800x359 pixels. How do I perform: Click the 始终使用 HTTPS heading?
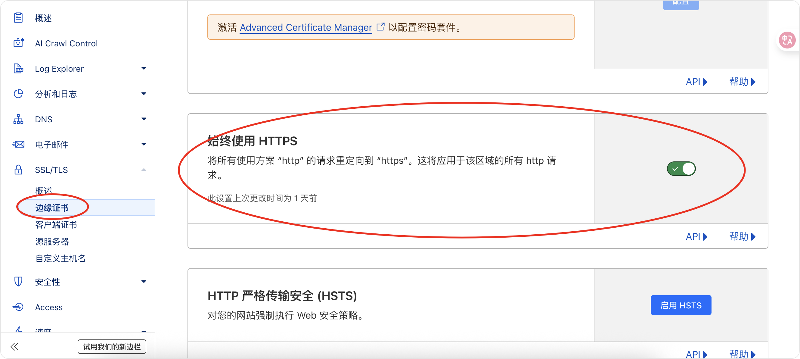coord(252,141)
